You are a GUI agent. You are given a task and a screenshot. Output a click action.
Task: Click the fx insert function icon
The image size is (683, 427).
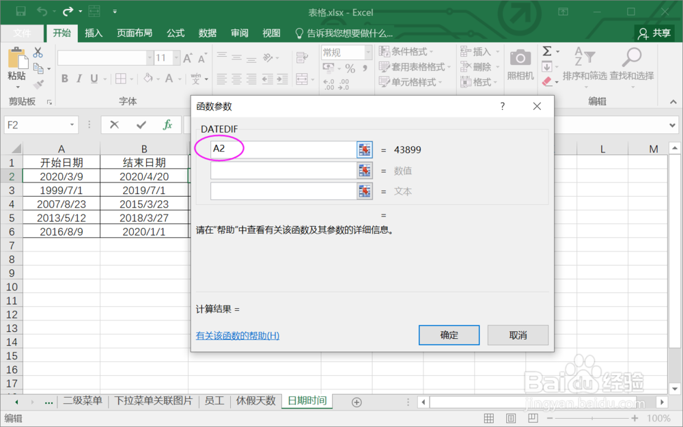167,125
